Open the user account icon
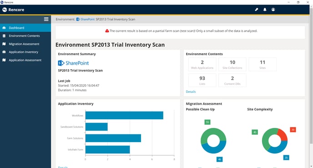The image size is (313, 168). click(x=273, y=10)
